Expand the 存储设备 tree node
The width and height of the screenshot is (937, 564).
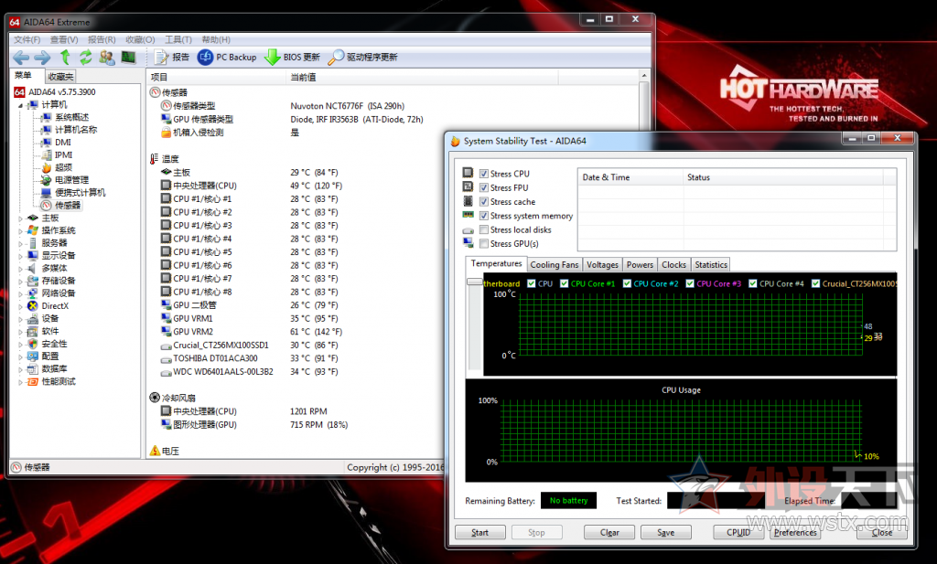tap(20, 282)
